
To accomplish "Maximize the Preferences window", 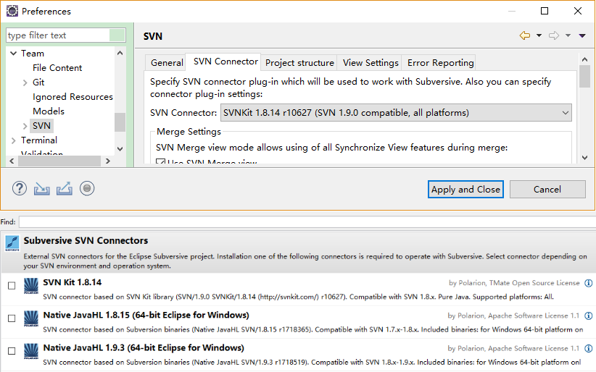I will 545,11.
